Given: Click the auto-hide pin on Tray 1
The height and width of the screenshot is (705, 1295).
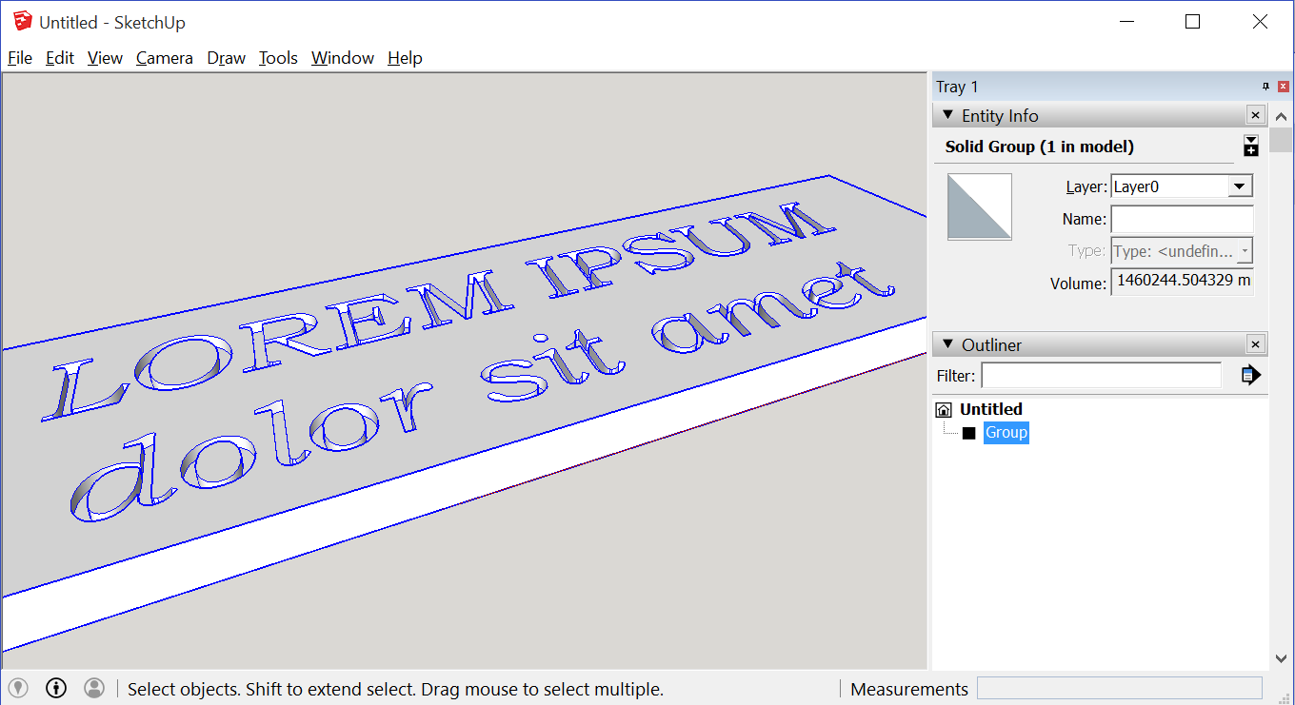Looking at the screenshot, I should (1265, 86).
